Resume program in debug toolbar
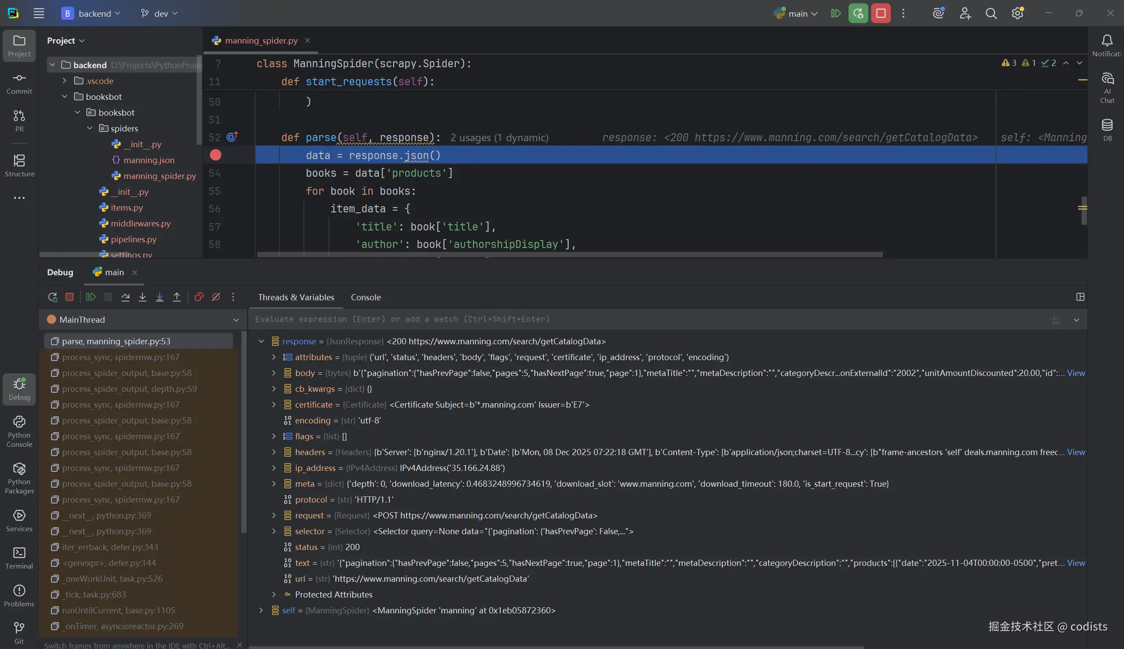This screenshot has width=1124, height=649. click(x=91, y=297)
